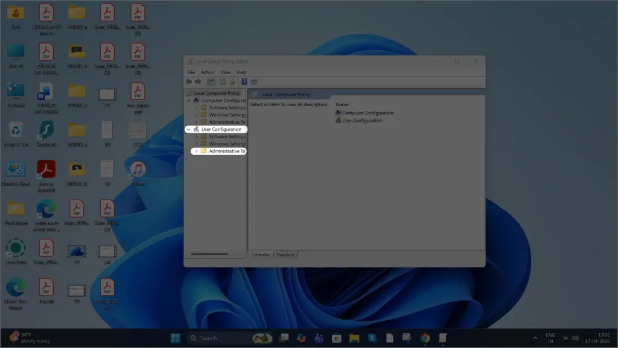This screenshot has height=348, width=618.
Task: Select the Network desktop icon
Action: pos(16,96)
